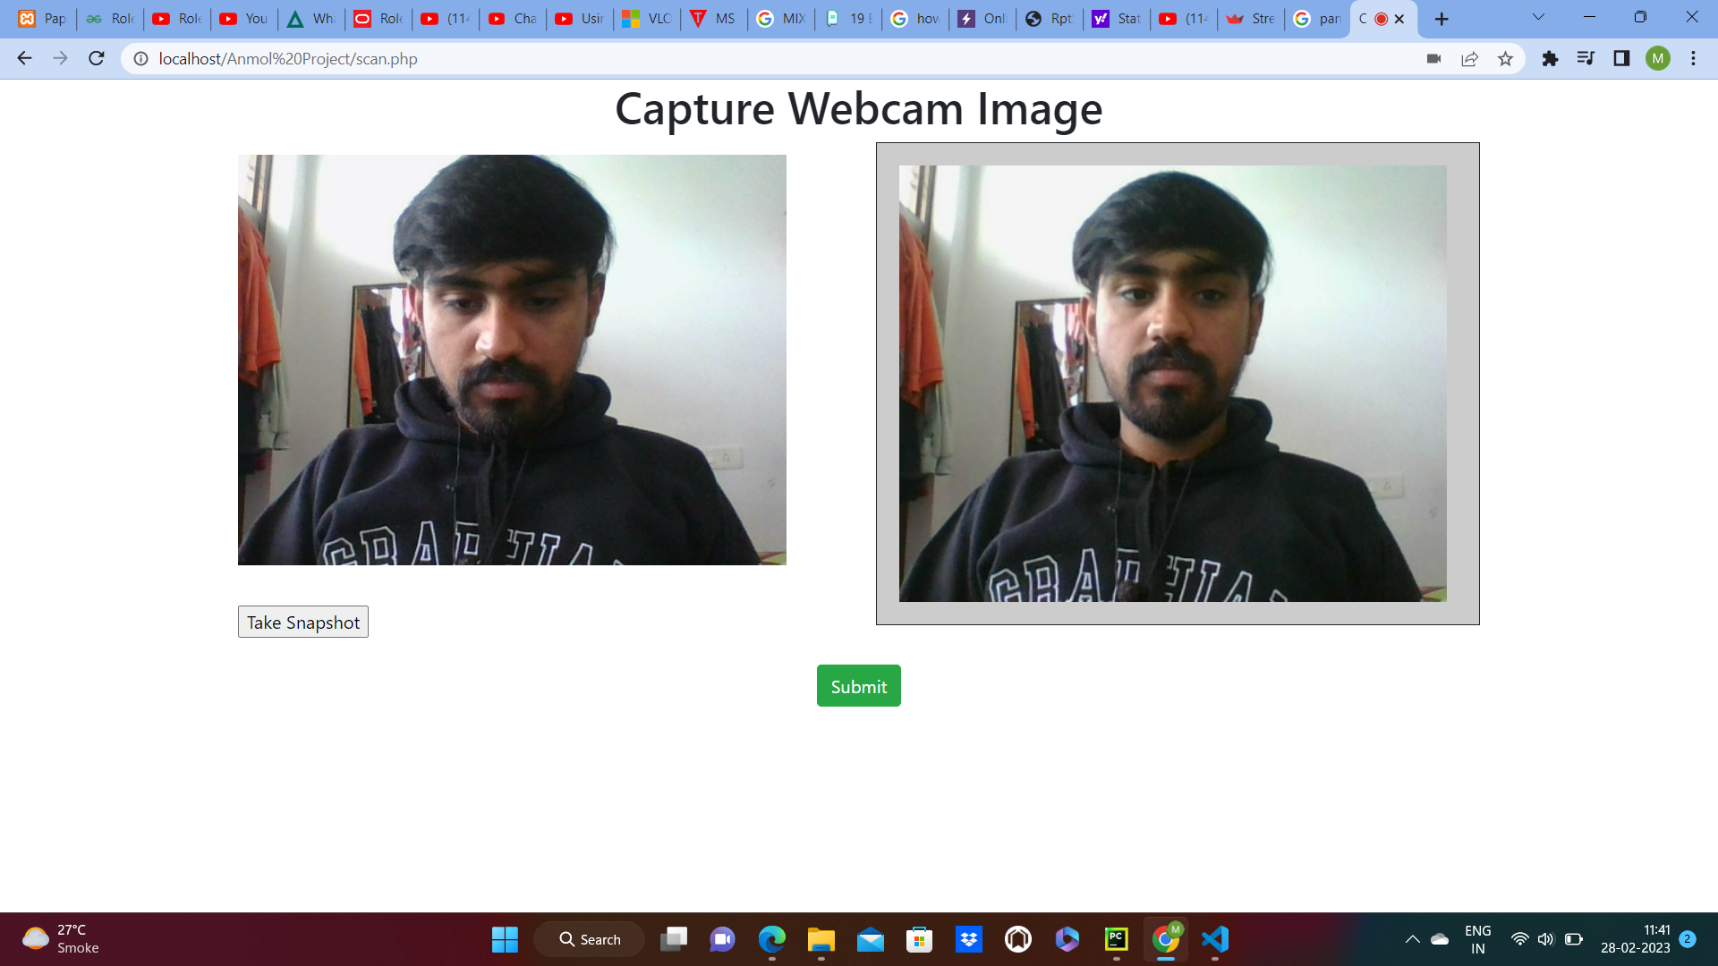Viewport: 1718px width, 966px height.
Task: Open the Chrome three-dot menu
Action: coord(1693,58)
